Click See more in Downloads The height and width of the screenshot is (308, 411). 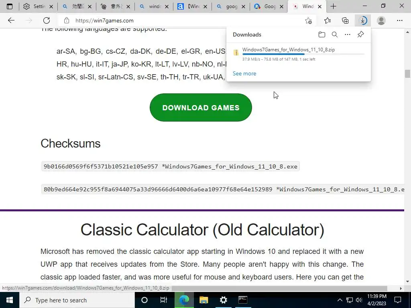(x=244, y=74)
